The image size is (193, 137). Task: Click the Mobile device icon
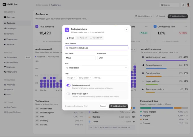(x=89, y=112)
